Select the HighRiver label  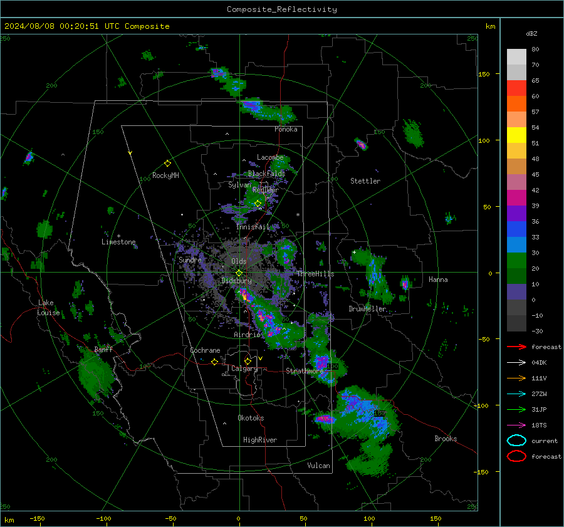pyautogui.click(x=260, y=440)
